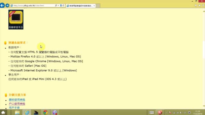The width and height of the screenshot is (205, 115).
Task: Open the Favorites star icon
Action: (200, 5)
